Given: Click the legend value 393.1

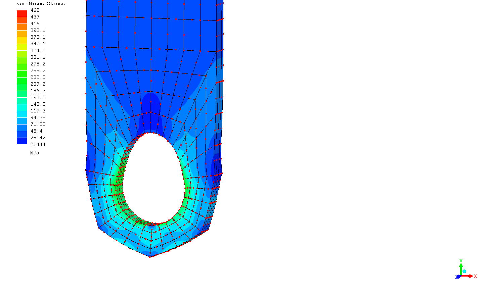Looking at the screenshot, I should [38, 30].
